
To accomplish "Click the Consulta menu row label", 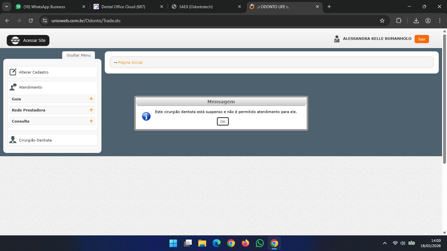I will click(x=21, y=121).
